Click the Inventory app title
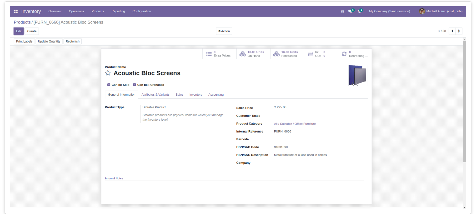Screen dimensions: 474x214 31,11
